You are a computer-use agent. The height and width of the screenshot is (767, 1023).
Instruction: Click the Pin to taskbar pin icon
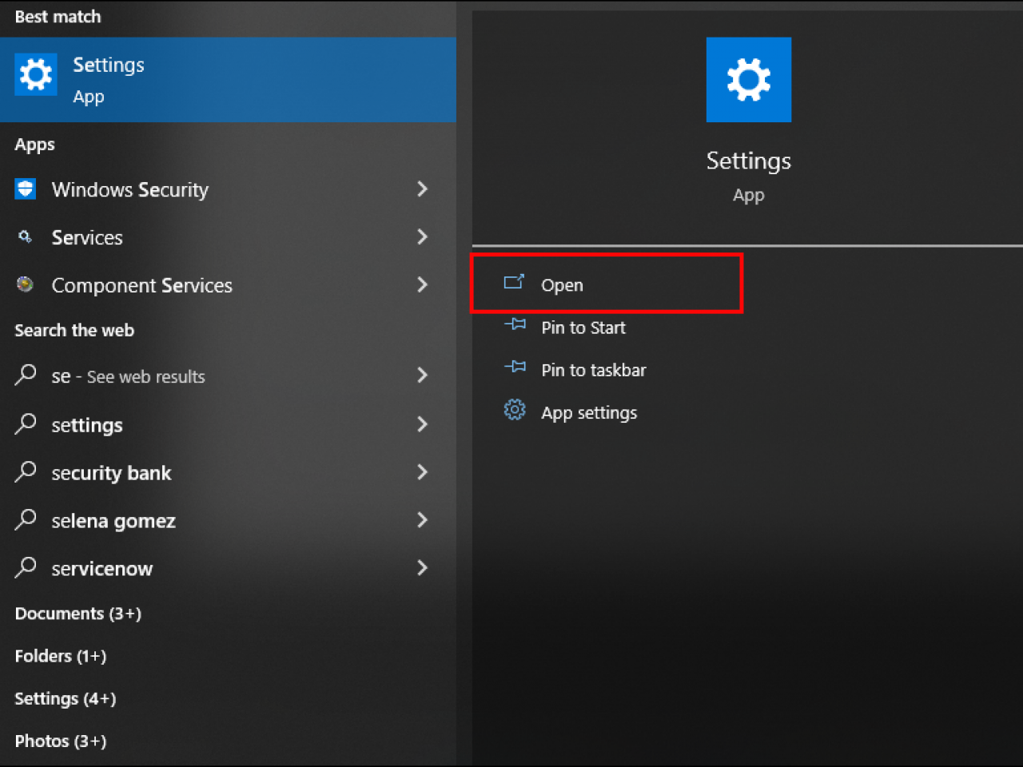515,368
